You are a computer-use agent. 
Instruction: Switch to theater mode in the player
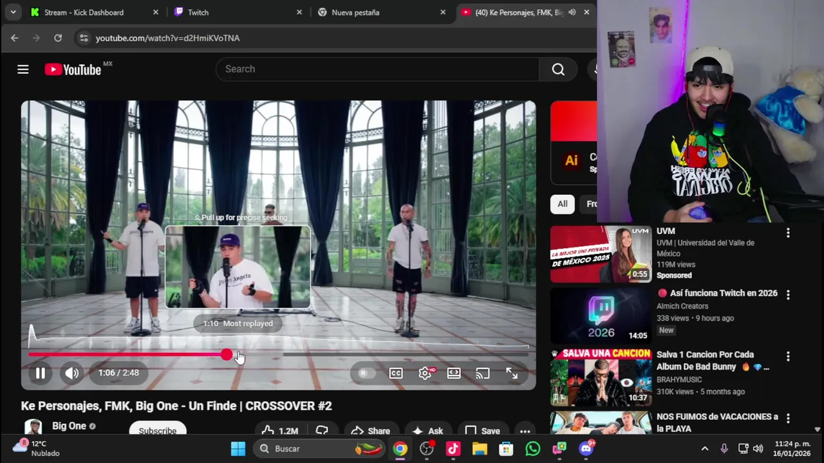[x=454, y=373]
